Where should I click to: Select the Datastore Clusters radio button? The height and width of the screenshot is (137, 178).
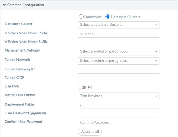point(108,17)
